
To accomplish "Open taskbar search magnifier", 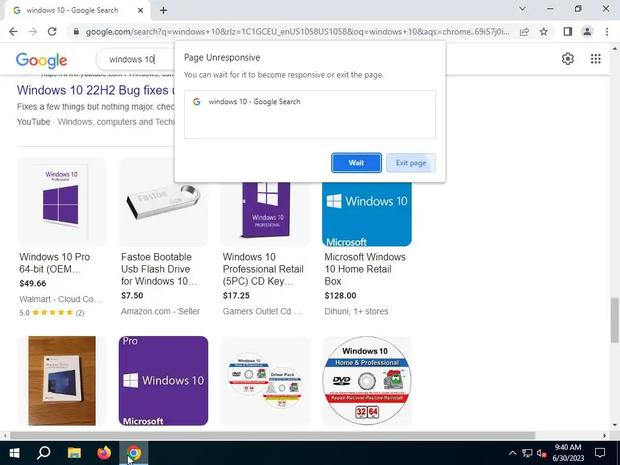I will pos(44,453).
